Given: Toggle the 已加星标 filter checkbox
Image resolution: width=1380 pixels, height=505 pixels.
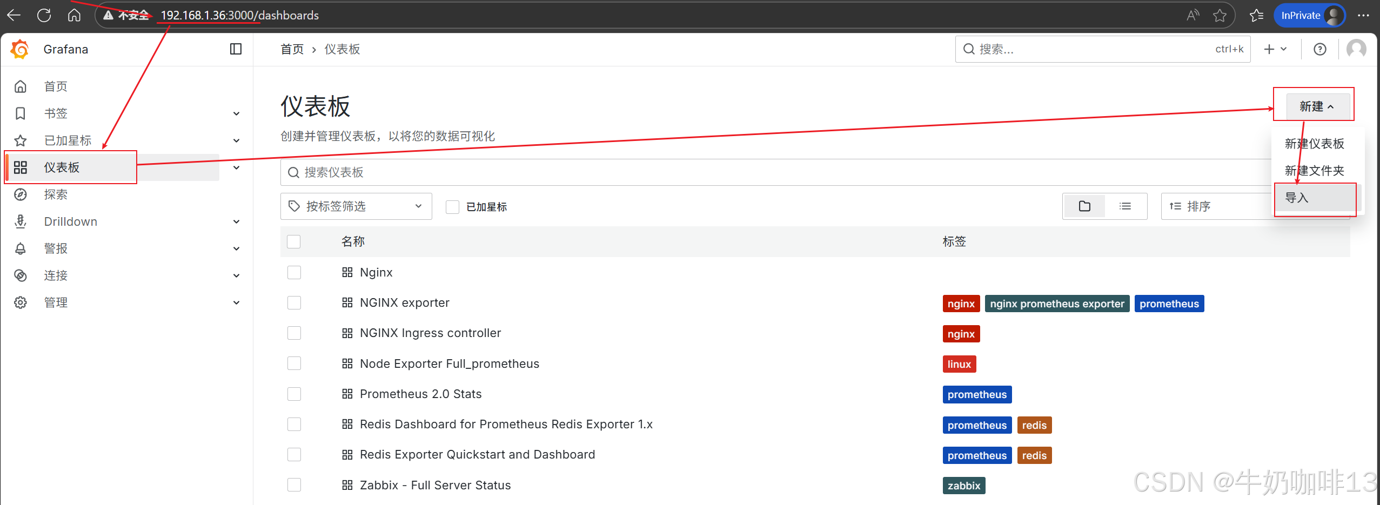Looking at the screenshot, I should 452,207.
